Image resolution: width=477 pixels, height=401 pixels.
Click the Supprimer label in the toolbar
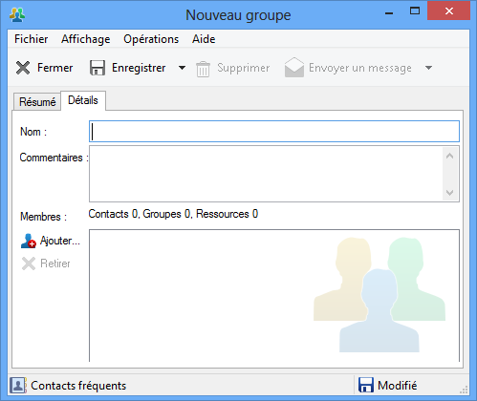point(244,68)
